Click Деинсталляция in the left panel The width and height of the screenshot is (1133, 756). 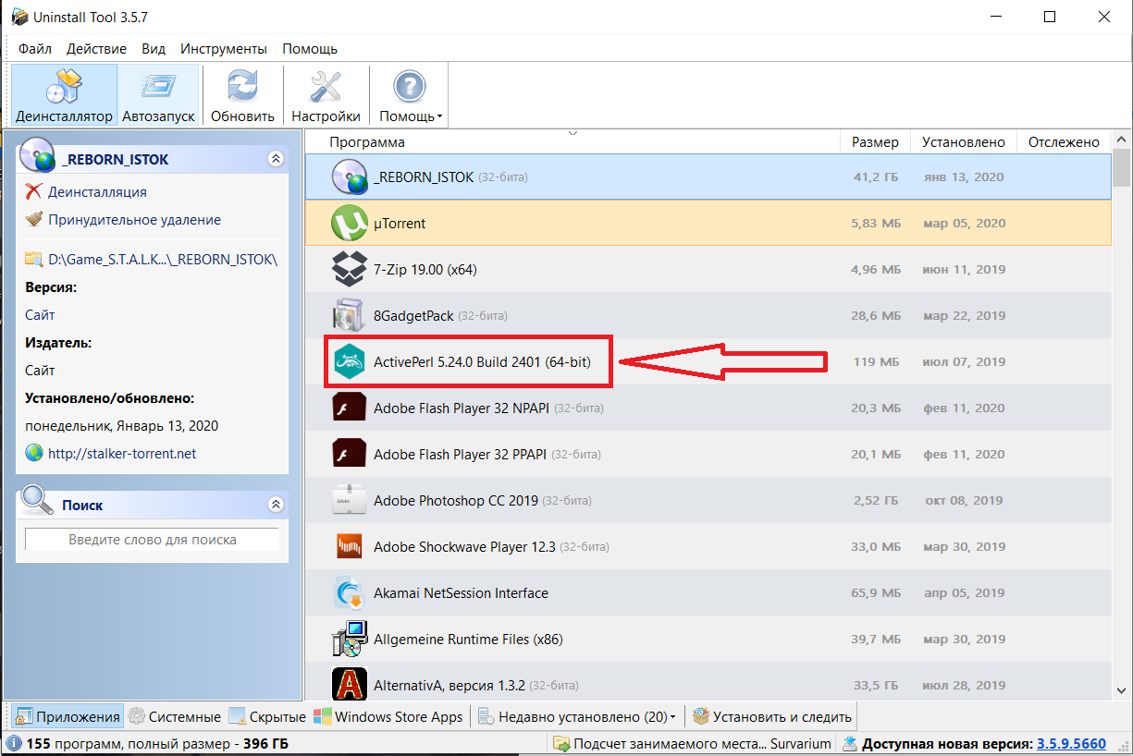(97, 191)
